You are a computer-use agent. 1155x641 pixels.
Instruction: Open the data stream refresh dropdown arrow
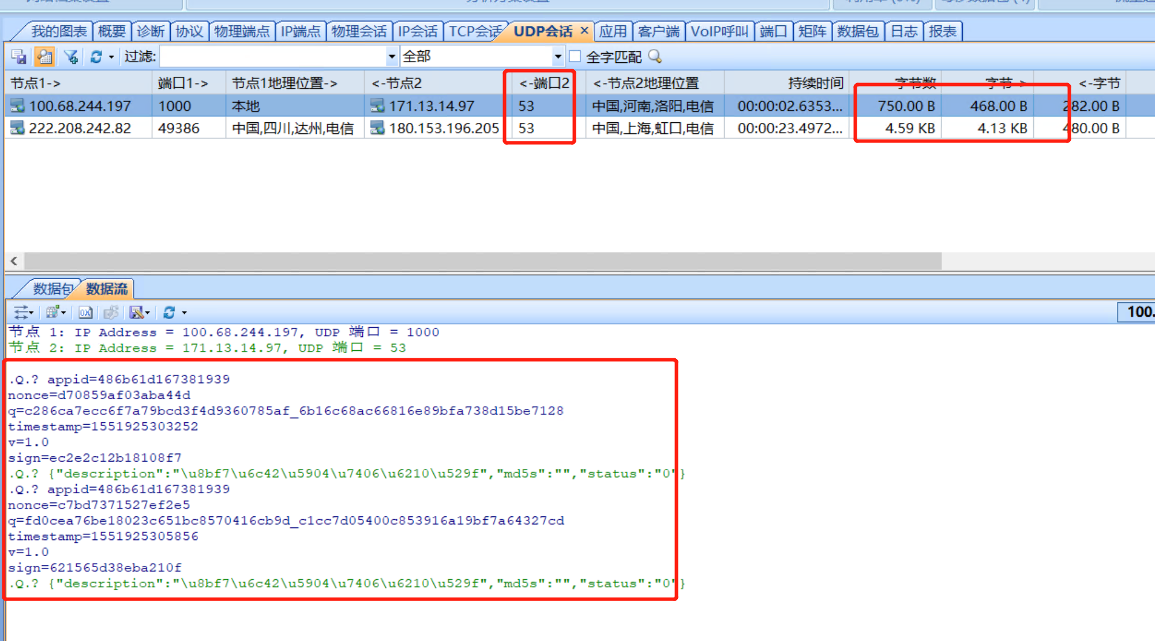point(184,312)
